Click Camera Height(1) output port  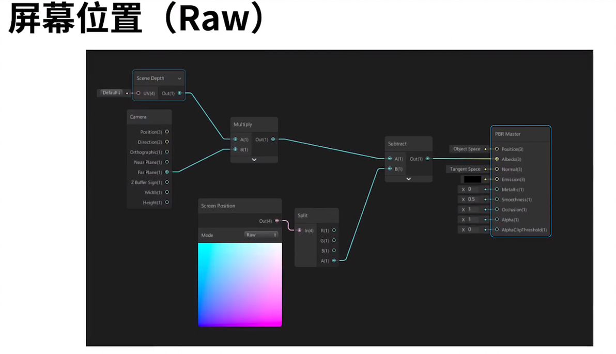coord(167,203)
